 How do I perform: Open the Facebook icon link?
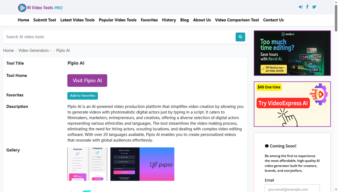click(307, 7)
